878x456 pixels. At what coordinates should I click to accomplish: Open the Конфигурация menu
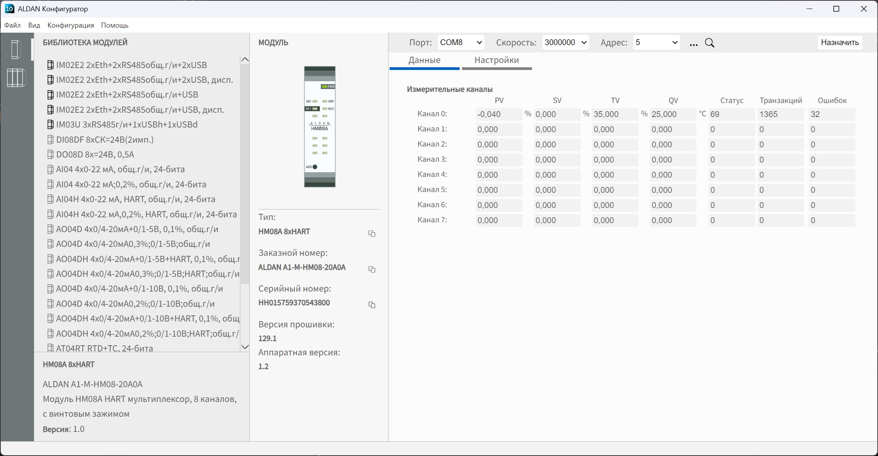click(71, 25)
